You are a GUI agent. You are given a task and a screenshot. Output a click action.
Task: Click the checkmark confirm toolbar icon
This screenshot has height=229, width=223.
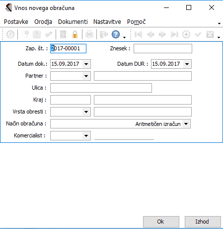198,34
